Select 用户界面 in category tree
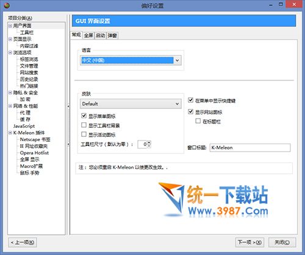This screenshot has width=305, height=255. pyautogui.click(x=23, y=26)
